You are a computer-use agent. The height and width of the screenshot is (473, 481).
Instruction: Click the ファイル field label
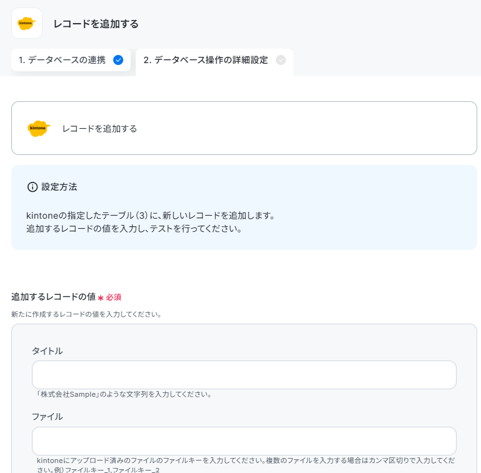48,417
